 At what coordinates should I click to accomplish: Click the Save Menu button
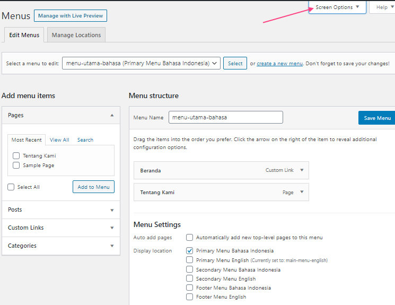377,118
